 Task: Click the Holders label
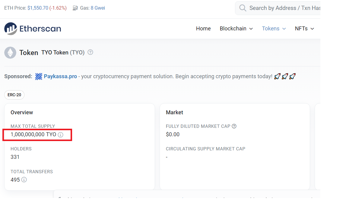coord(21,149)
